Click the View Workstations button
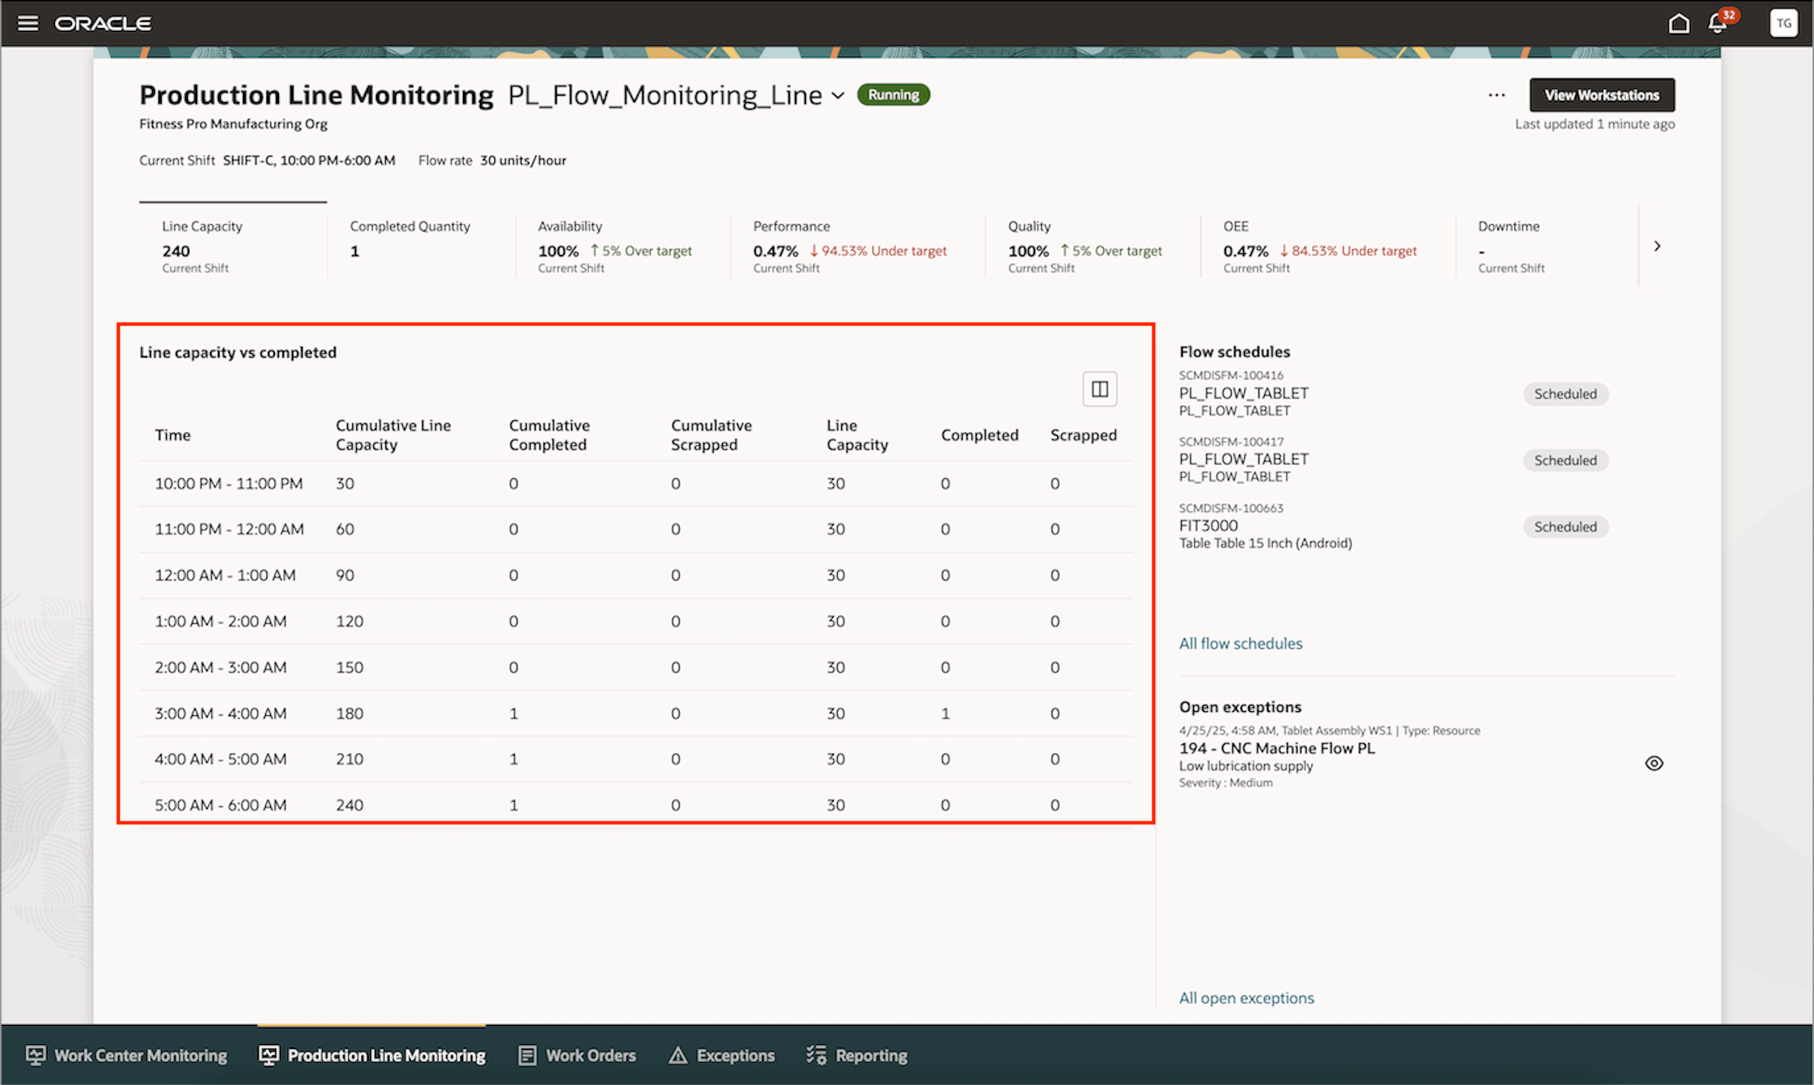The height and width of the screenshot is (1085, 1814). [x=1601, y=95]
